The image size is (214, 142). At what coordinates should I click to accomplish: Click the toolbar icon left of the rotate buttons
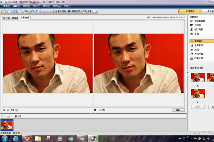[x=26, y=11]
